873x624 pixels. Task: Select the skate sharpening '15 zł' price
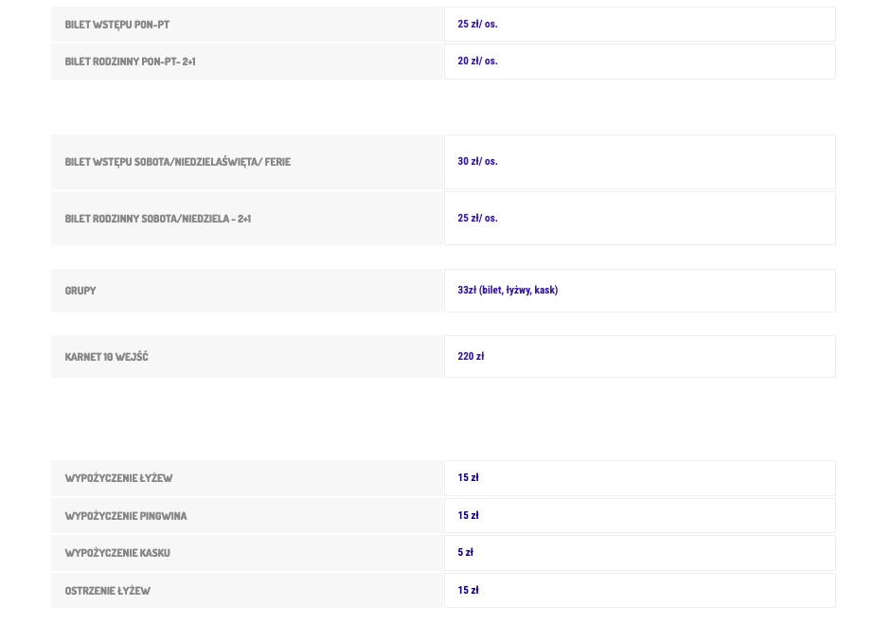468,591
